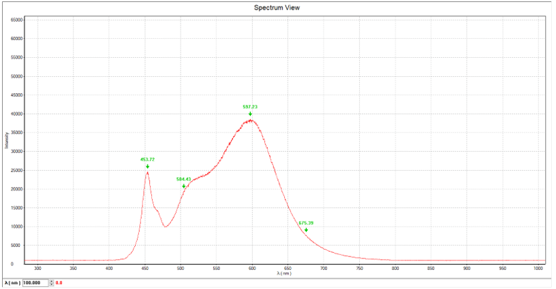Click the 300 tick on the wavelength axis
Image resolution: width=556 pixels, height=289 pixels.
coord(37,269)
